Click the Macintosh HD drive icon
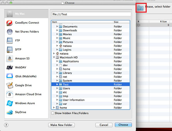The height and width of the screenshot is (131, 172). pyautogui.click(x=57, y=57)
